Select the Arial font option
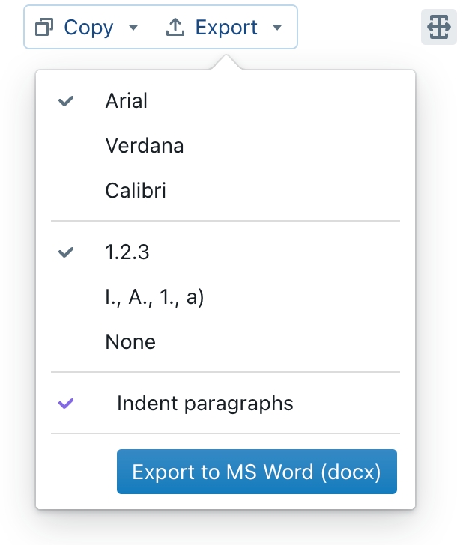The width and height of the screenshot is (463, 545). [226, 101]
